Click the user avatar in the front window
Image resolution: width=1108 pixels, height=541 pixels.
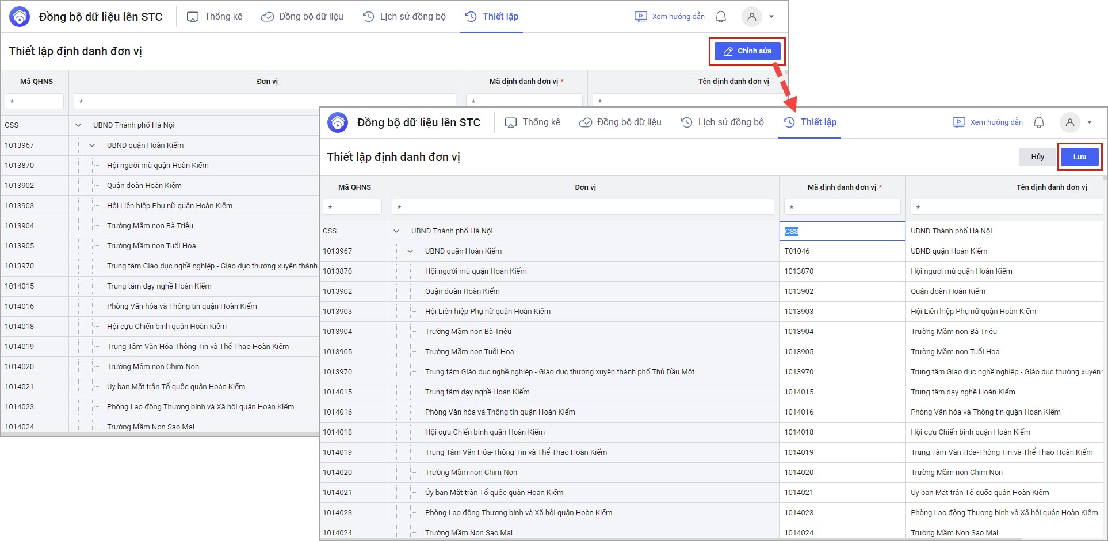[1069, 122]
